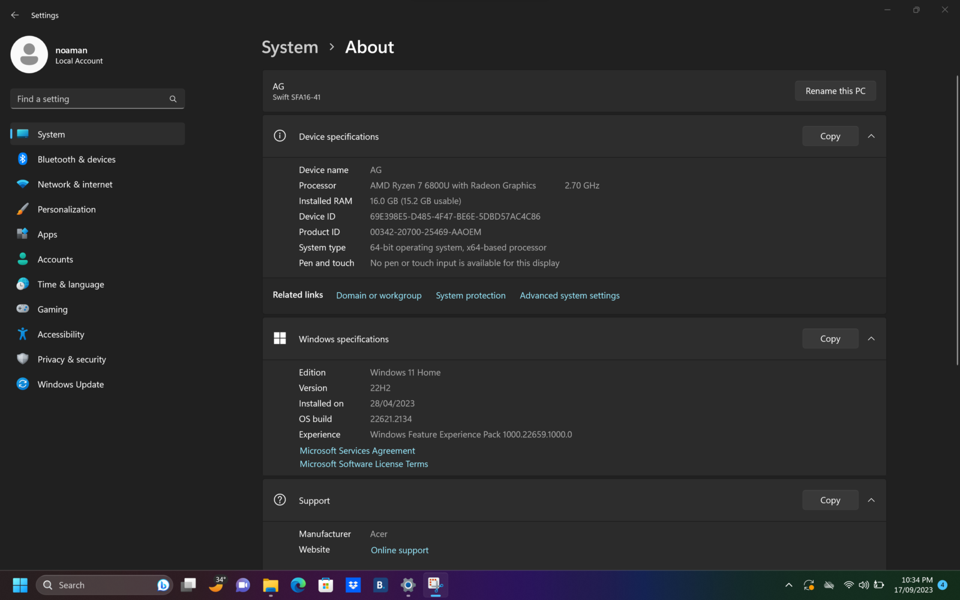
Task: Click the Accounts person icon
Action: tap(23, 259)
